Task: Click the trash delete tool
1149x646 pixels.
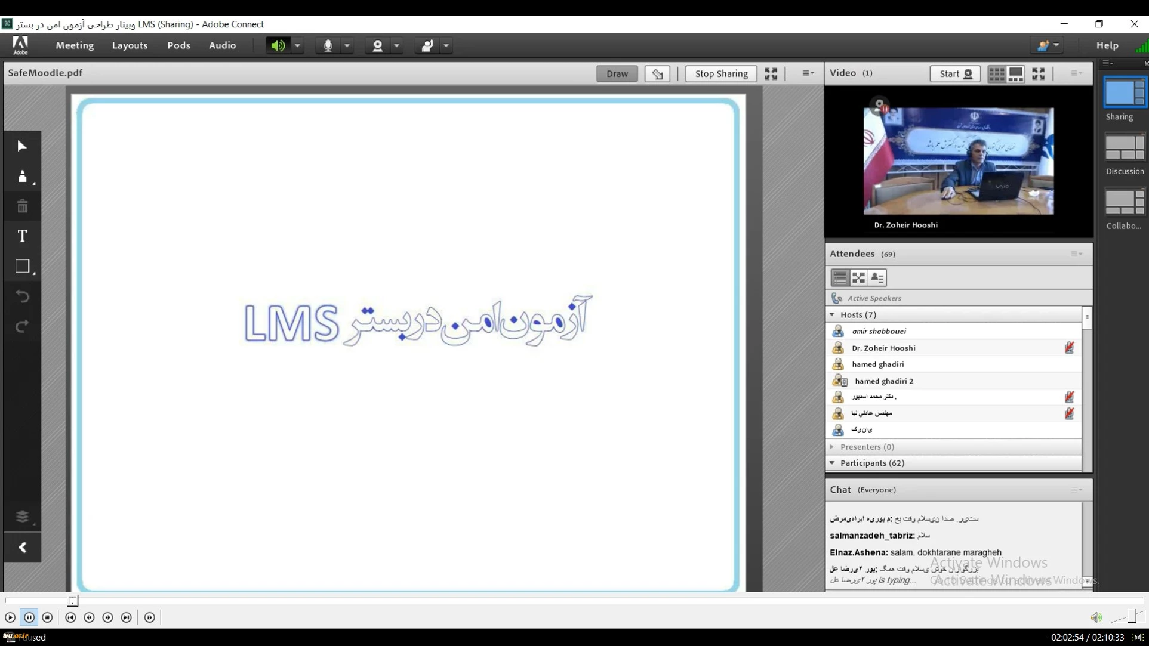Action: point(22,206)
